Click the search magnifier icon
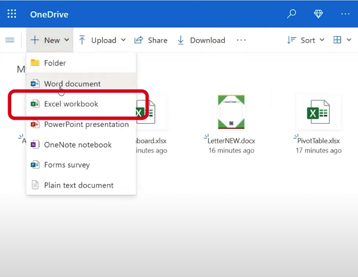The height and width of the screenshot is (277, 358). (x=291, y=14)
